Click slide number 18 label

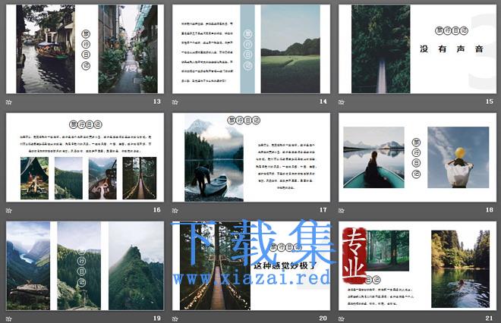(x=490, y=210)
